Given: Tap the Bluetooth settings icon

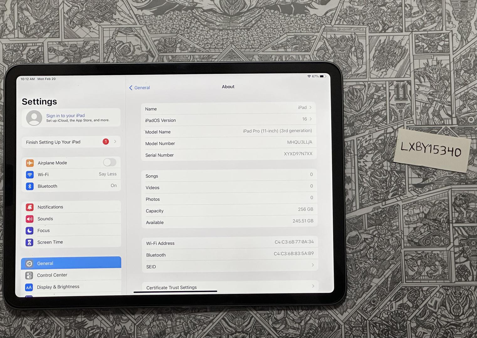Looking at the screenshot, I should (30, 186).
